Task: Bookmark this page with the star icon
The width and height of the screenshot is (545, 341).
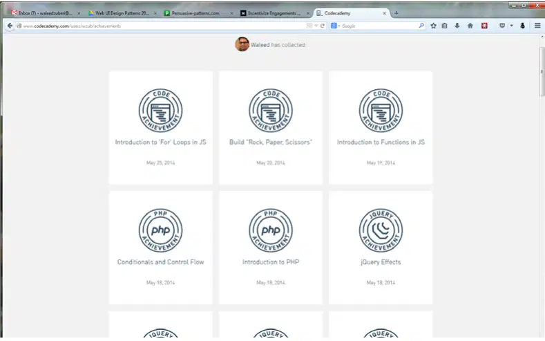Action: [x=433, y=26]
